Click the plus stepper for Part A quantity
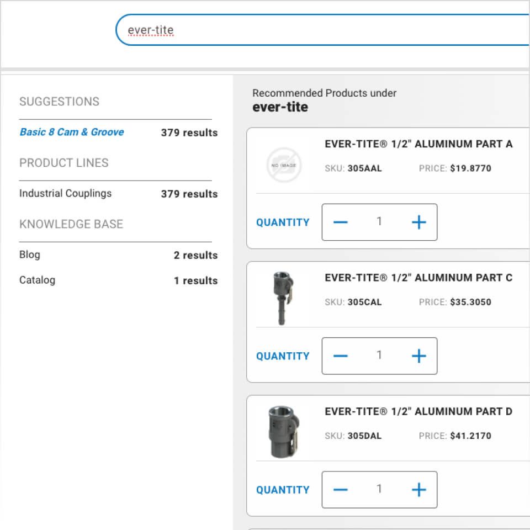The height and width of the screenshot is (530, 530). (418, 222)
